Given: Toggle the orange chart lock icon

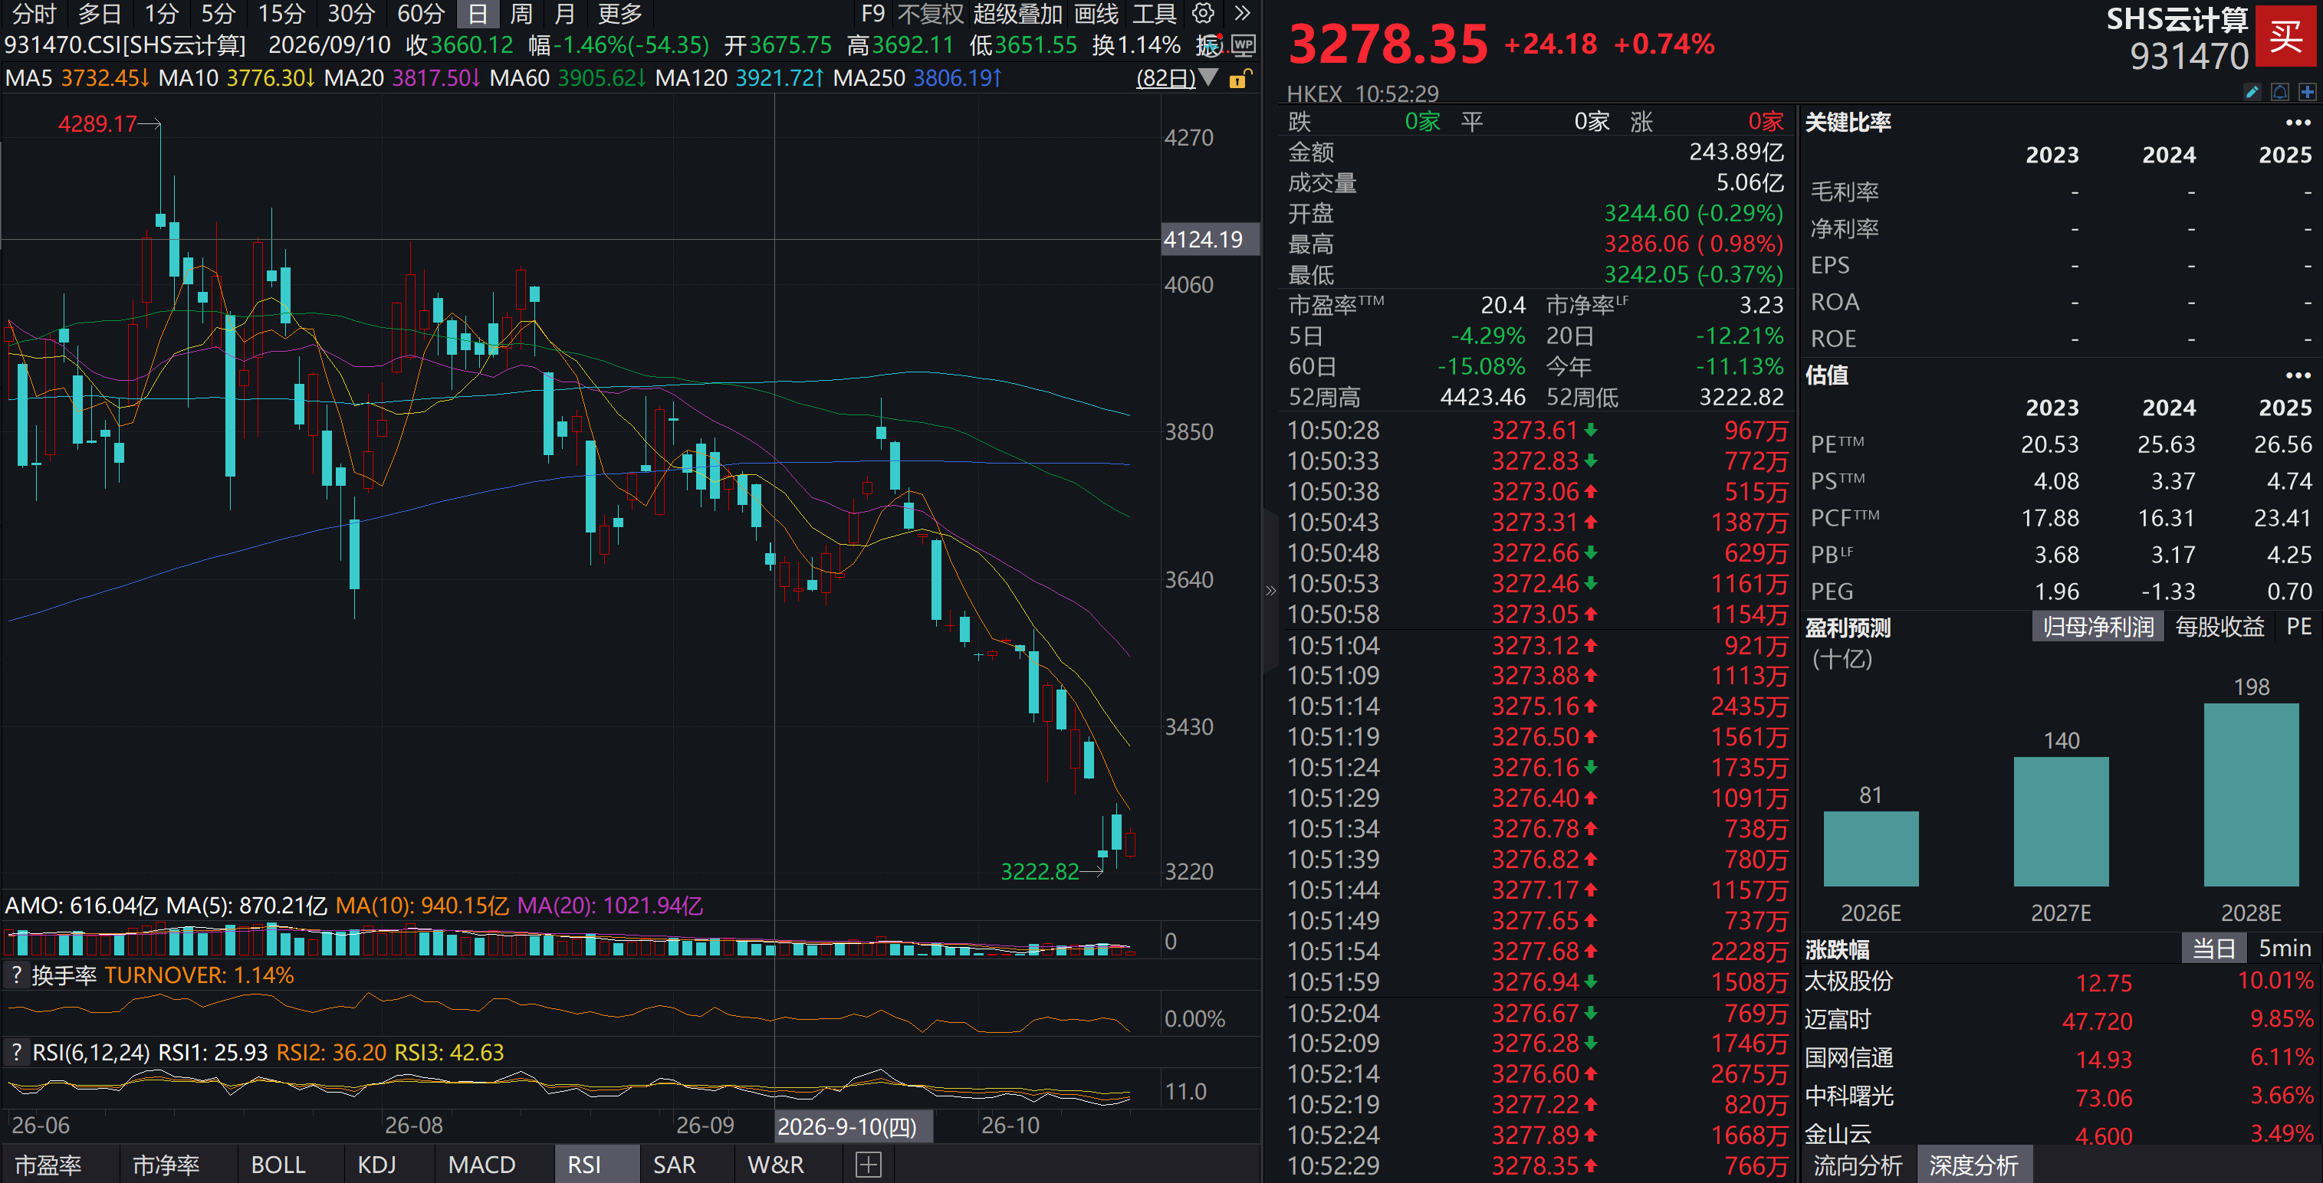Looking at the screenshot, I should pyautogui.click(x=1239, y=79).
